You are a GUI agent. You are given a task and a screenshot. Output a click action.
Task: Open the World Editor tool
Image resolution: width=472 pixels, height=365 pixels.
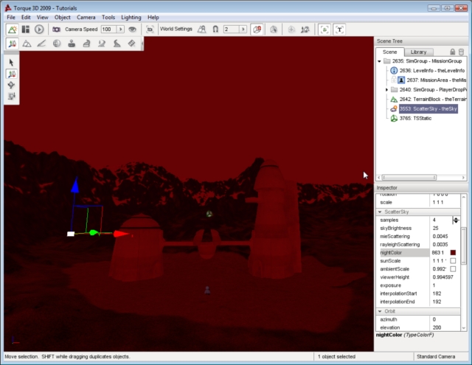pyautogui.click(x=13, y=29)
